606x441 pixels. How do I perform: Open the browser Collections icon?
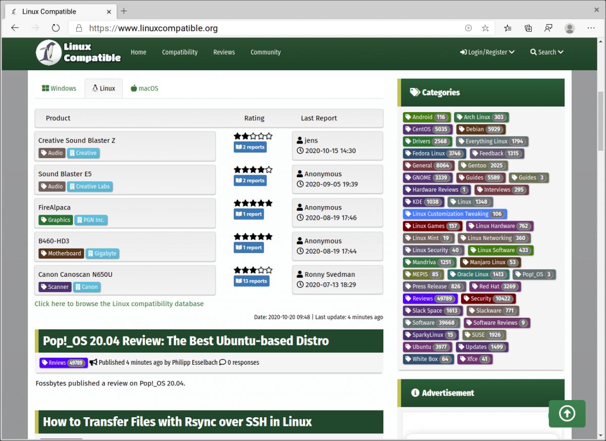coord(528,28)
